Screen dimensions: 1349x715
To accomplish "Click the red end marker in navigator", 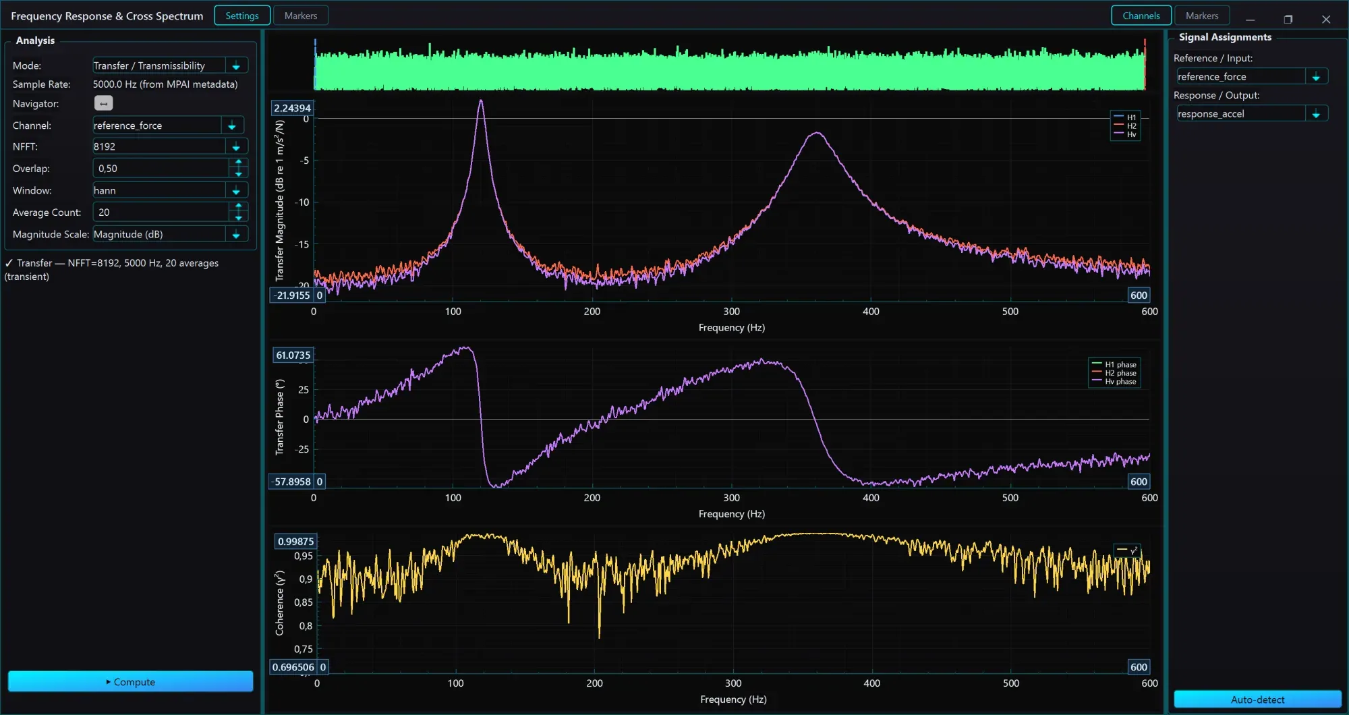I will [x=1145, y=64].
